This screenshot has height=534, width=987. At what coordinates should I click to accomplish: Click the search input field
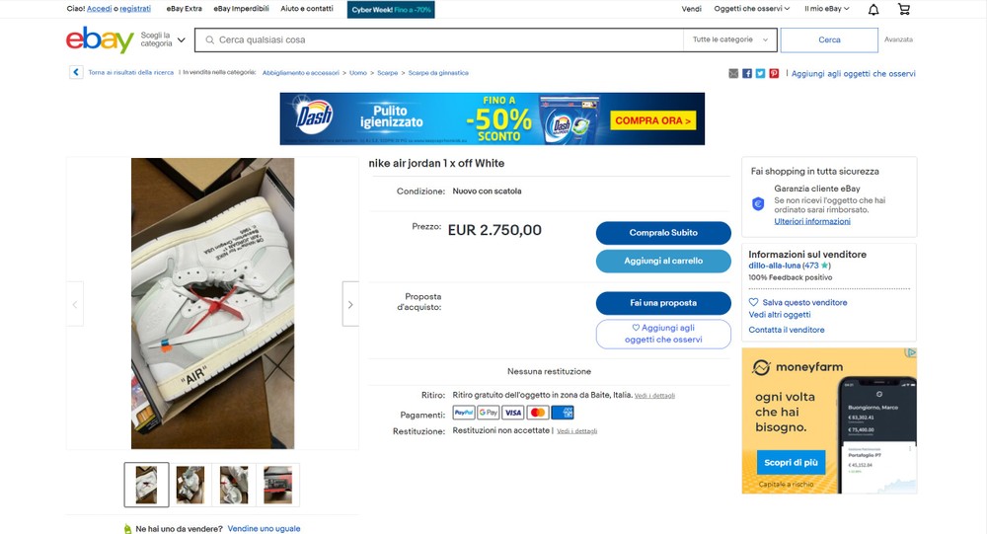coord(439,39)
